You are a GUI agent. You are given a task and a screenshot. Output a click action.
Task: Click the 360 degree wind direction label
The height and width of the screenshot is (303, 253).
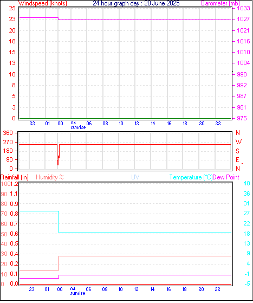[x=8, y=133]
